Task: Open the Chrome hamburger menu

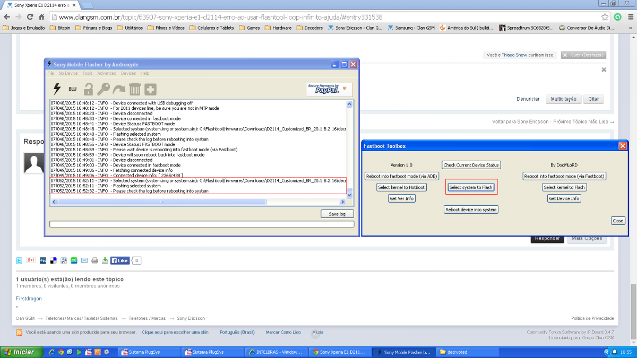Action: tap(630, 17)
